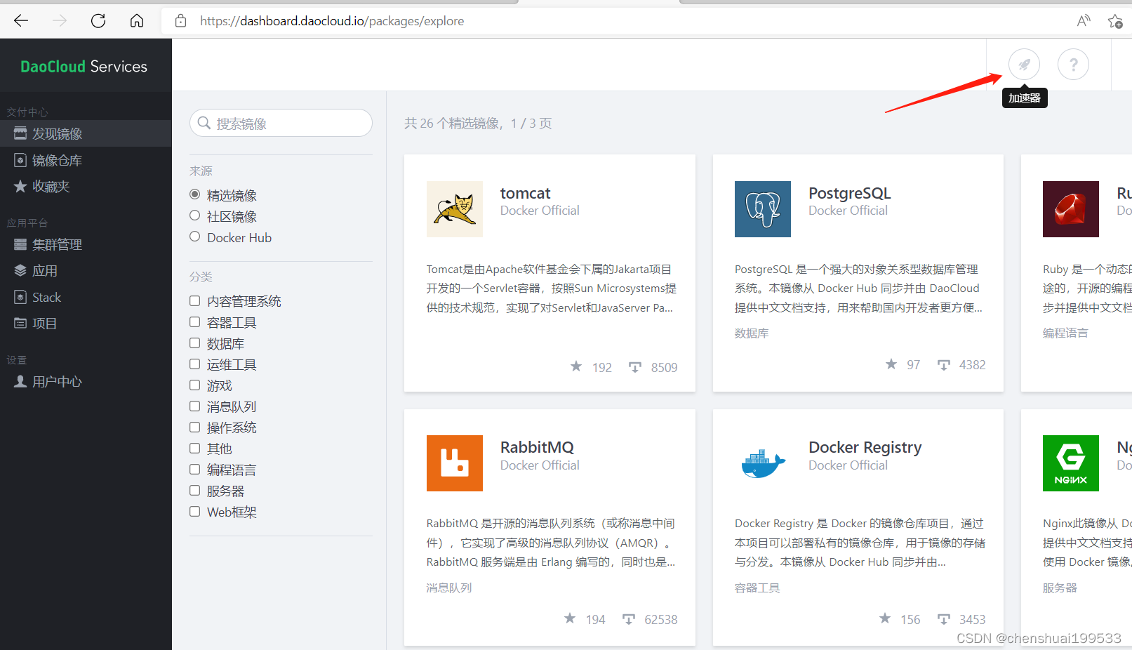Open the help question mark icon

1073,65
